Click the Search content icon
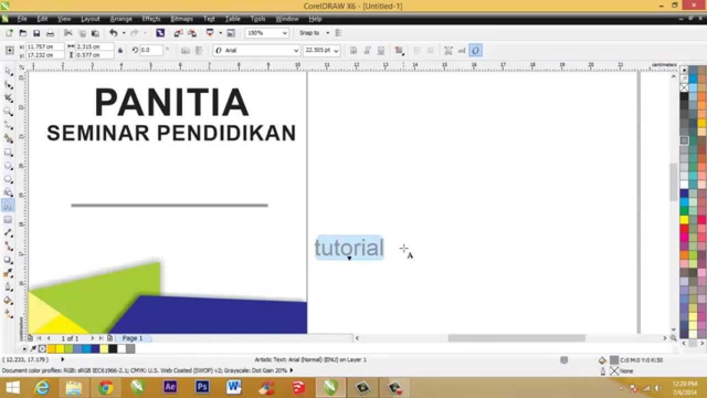The height and width of the screenshot is (398, 707). click(x=160, y=33)
